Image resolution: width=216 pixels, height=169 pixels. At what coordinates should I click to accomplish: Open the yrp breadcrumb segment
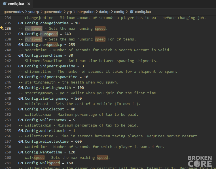[69, 12]
